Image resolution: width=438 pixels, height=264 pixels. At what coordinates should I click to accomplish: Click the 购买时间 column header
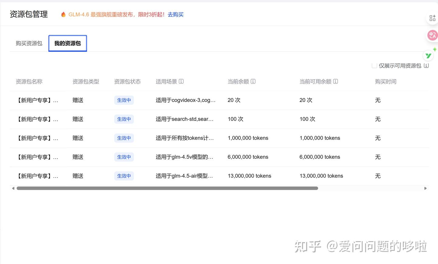386,81
